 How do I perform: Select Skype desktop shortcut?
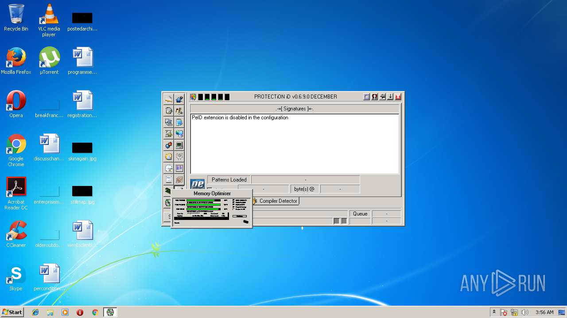[x=16, y=277]
